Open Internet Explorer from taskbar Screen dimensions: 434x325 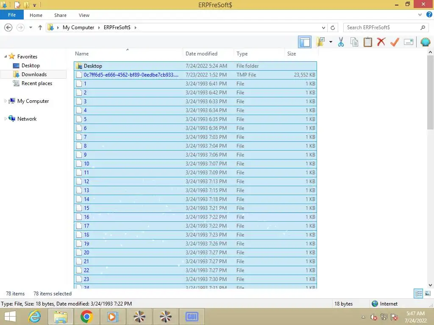coord(35,317)
